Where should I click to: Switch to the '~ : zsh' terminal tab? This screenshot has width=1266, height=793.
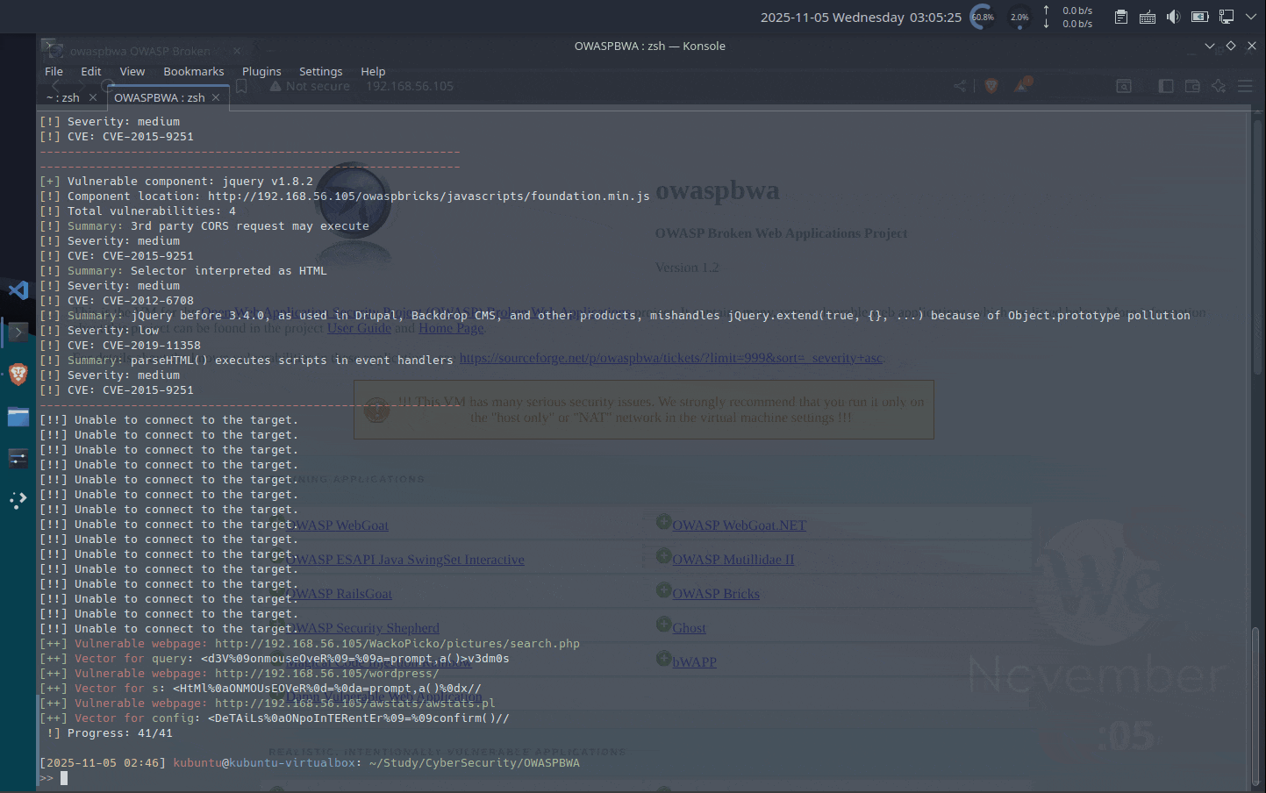click(63, 97)
